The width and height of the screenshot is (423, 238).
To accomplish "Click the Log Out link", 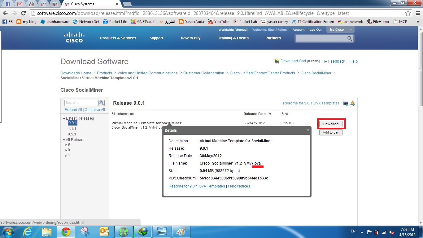I will pyautogui.click(x=316, y=30).
